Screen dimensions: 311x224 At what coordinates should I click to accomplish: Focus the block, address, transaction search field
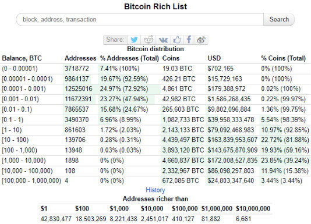[x=140, y=19]
